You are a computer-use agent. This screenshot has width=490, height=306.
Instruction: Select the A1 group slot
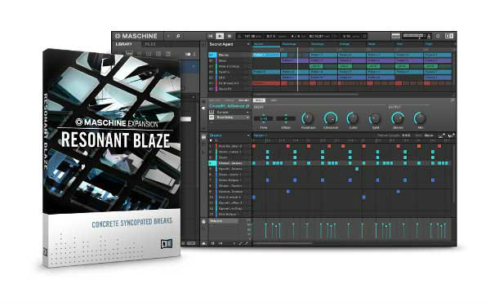point(212,55)
